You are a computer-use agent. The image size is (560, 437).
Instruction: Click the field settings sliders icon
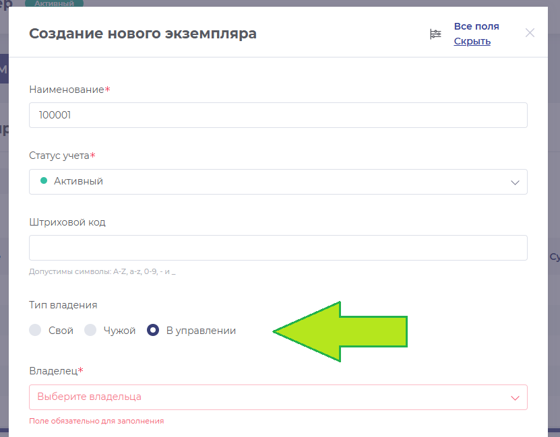click(436, 34)
